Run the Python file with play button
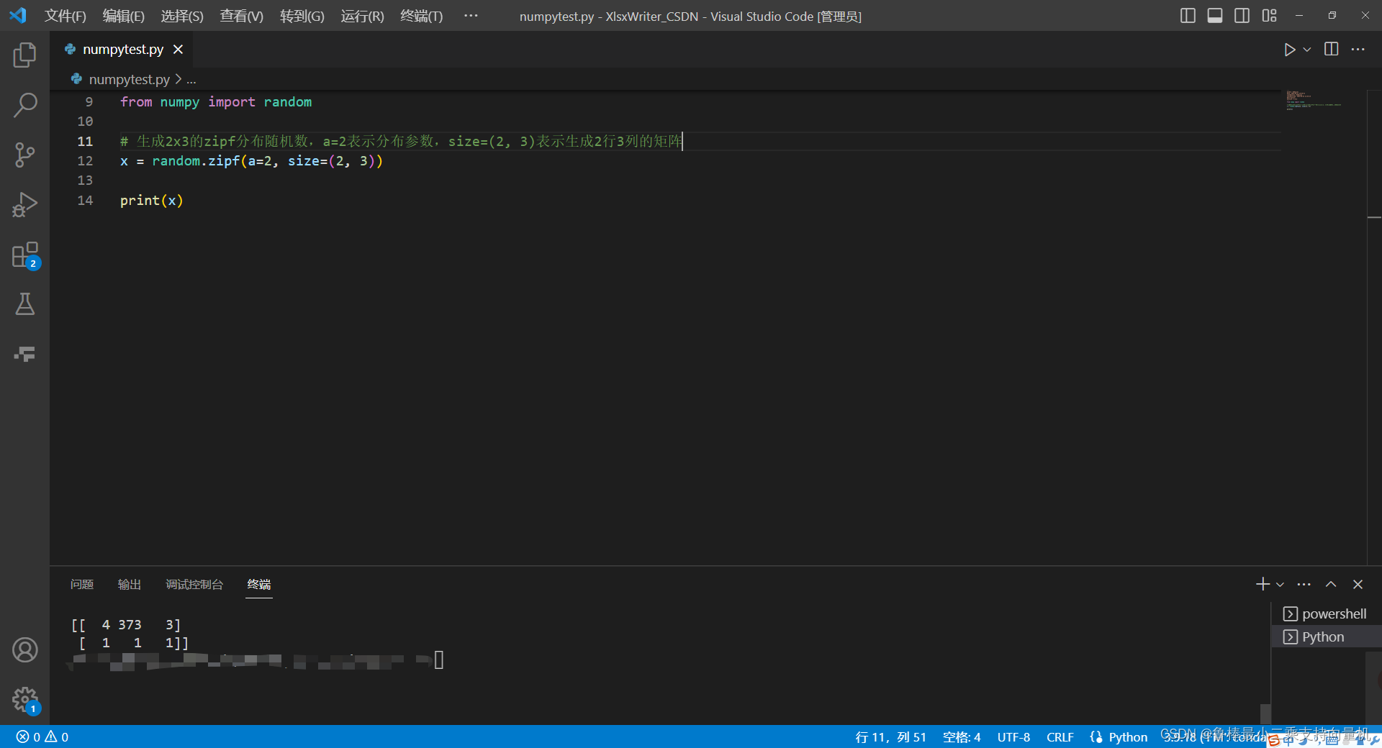 click(x=1289, y=50)
